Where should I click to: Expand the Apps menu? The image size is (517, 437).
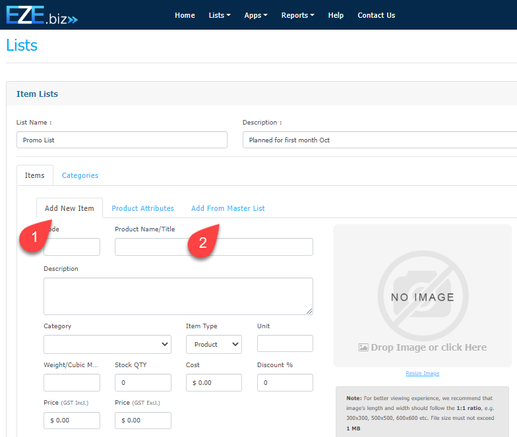tap(255, 15)
